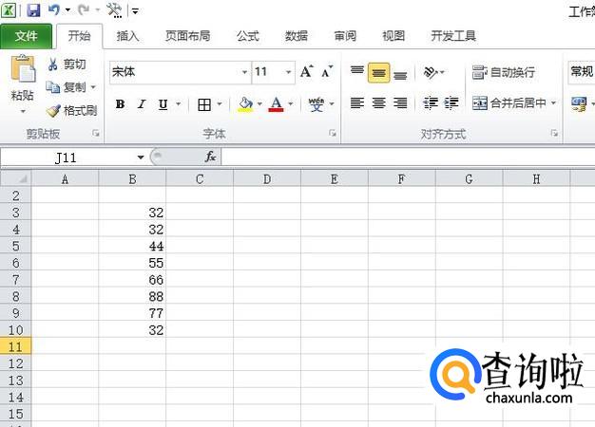Align cell text to the right

(x=400, y=103)
